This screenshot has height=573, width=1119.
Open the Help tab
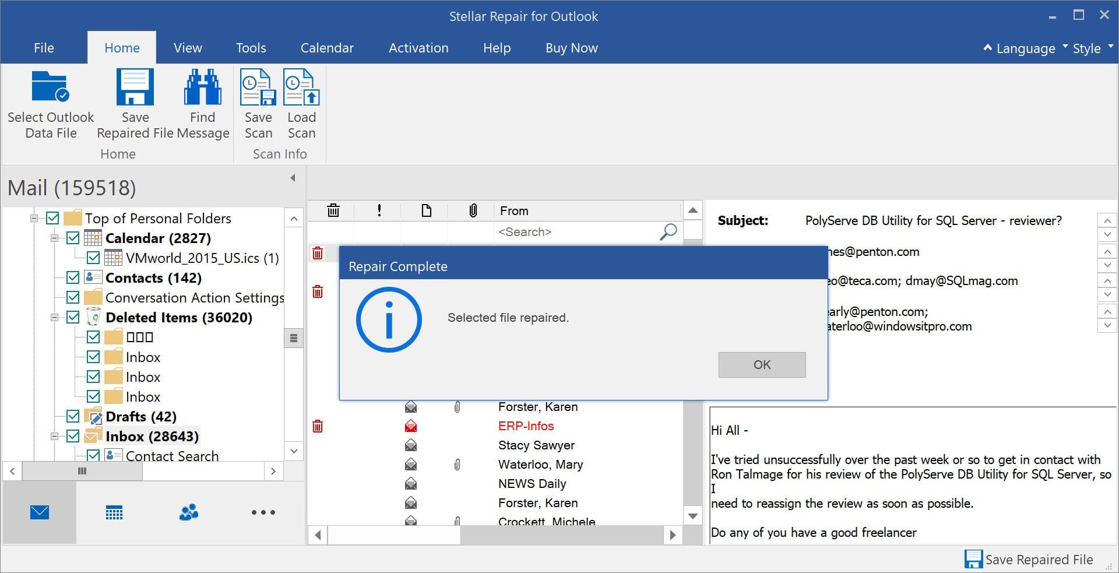coord(497,48)
